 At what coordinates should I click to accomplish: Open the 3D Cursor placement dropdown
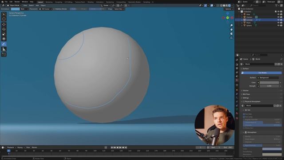point(45,9)
